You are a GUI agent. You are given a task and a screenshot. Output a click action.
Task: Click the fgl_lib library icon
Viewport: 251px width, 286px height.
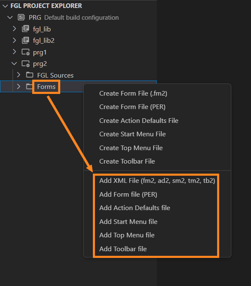tap(26, 29)
